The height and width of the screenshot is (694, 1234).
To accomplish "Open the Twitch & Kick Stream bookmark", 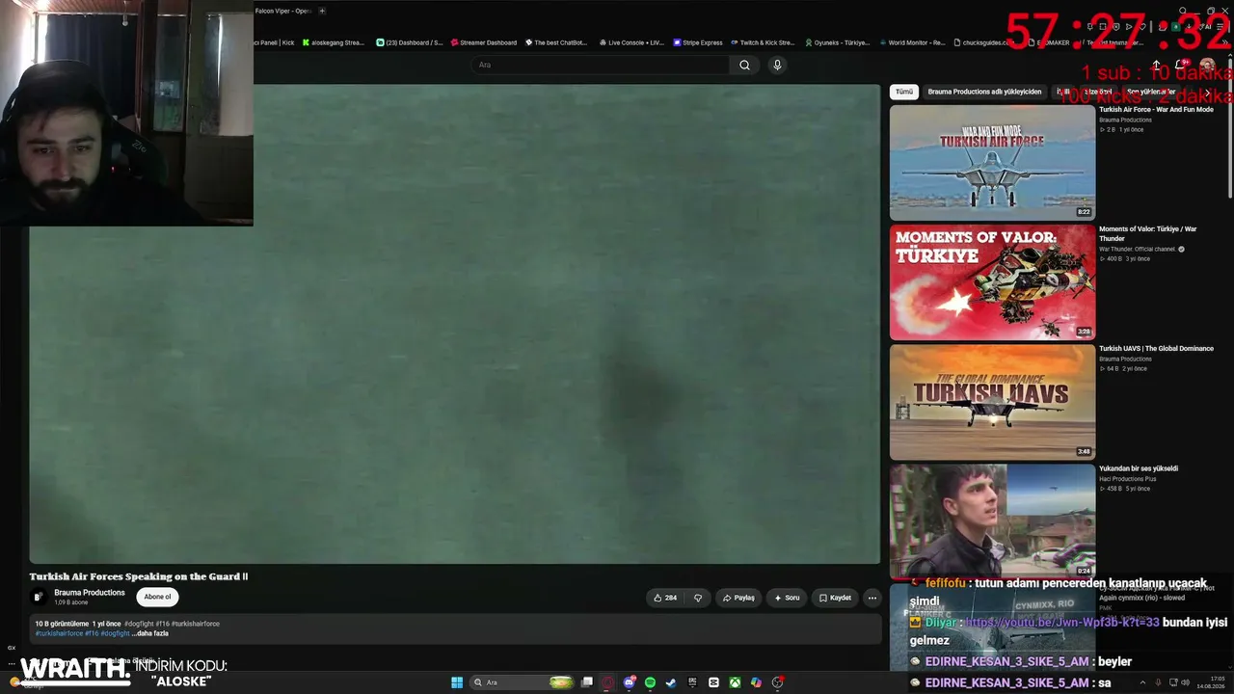I will pyautogui.click(x=763, y=42).
